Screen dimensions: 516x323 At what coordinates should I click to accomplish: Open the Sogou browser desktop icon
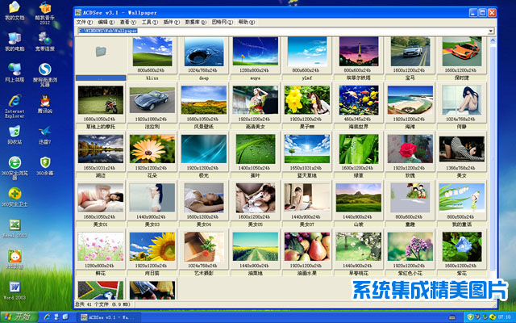point(45,74)
